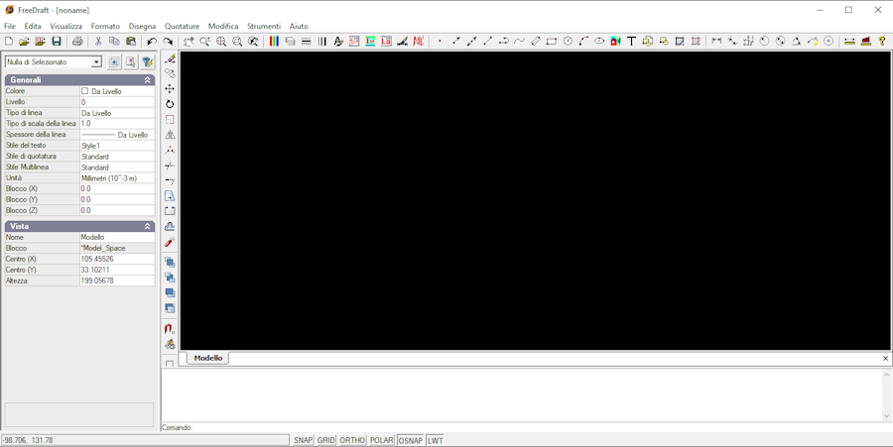Click the command history scrollbar down arrow

[886, 416]
